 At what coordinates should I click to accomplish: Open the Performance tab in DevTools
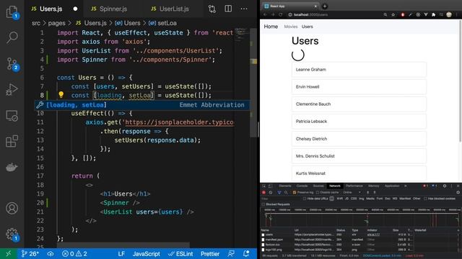click(354, 186)
